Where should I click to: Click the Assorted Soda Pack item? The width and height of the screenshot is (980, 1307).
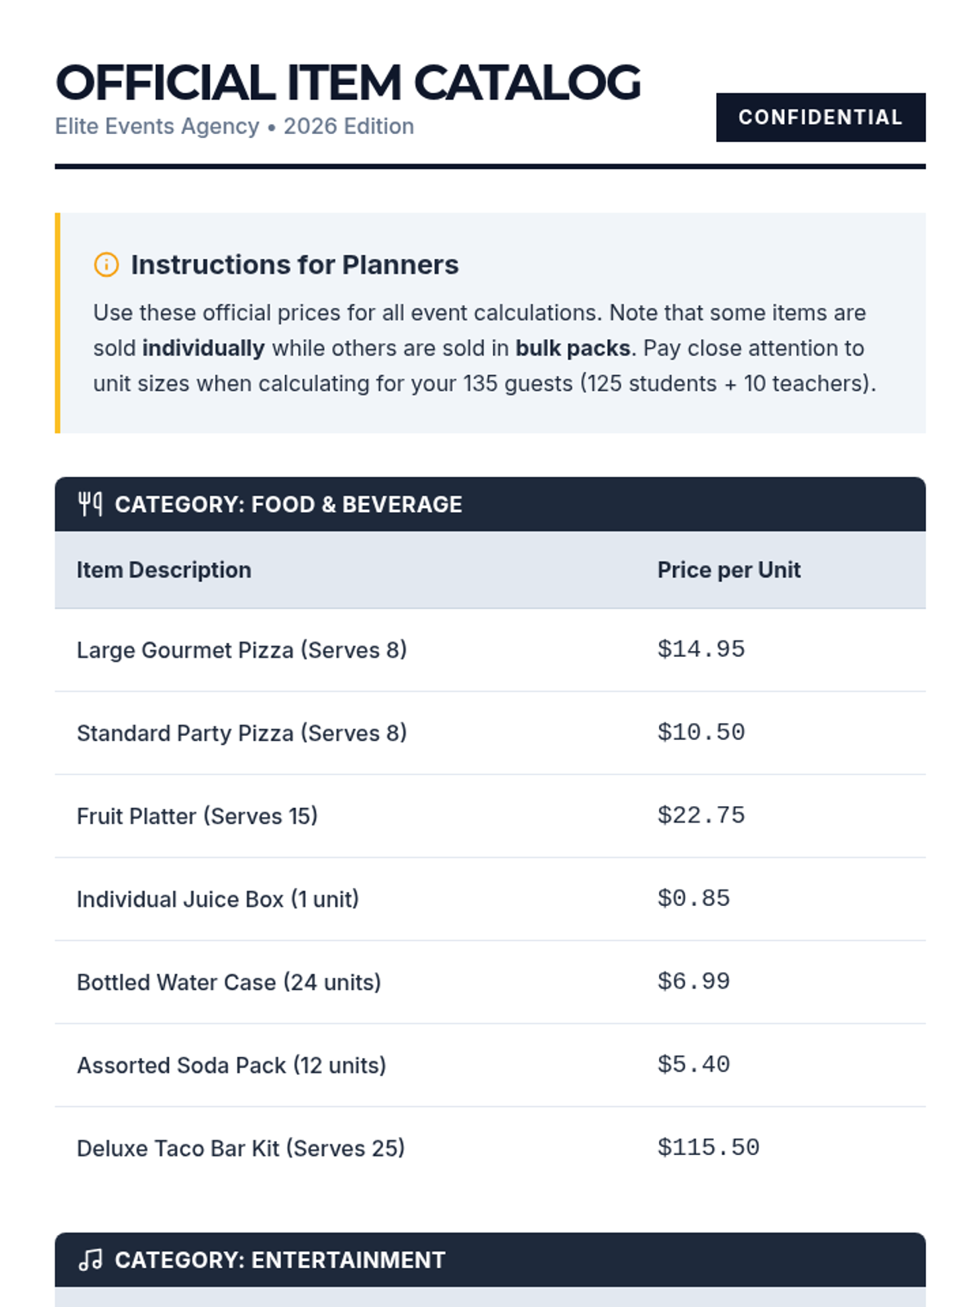point(231,1065)
